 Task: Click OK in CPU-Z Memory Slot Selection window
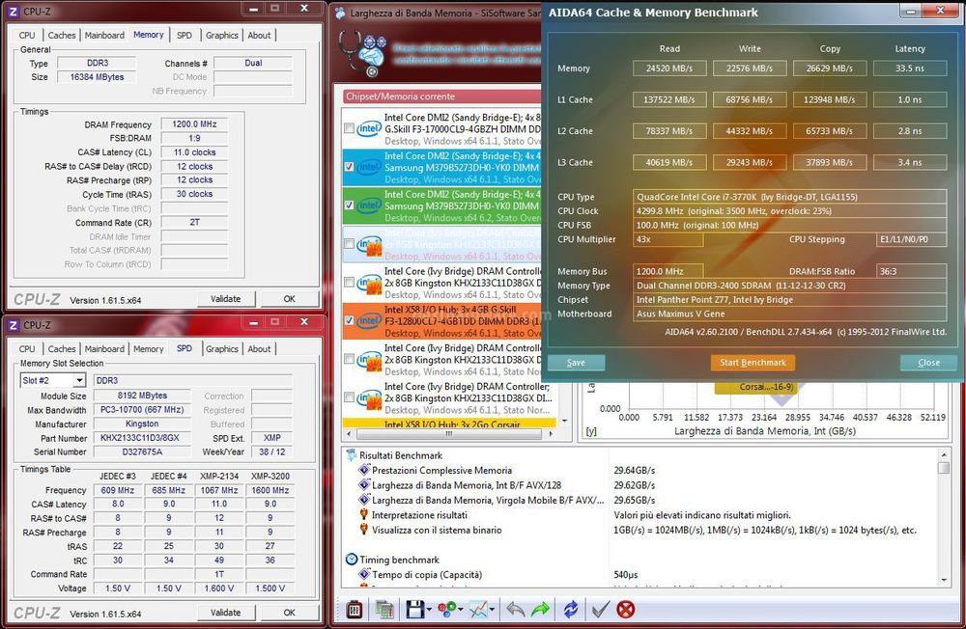point(290,613)
